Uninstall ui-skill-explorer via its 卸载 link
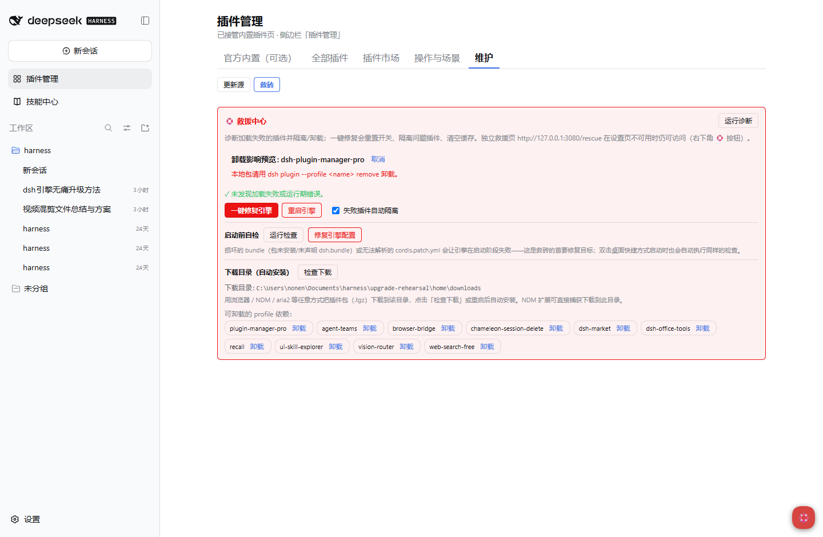Image resolution: width=823 pixels, height=537 pixels. click(336, 347)
